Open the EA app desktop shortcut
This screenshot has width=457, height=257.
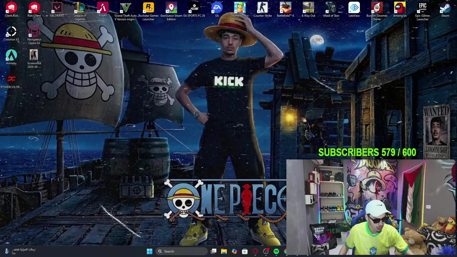click(217, 10)
